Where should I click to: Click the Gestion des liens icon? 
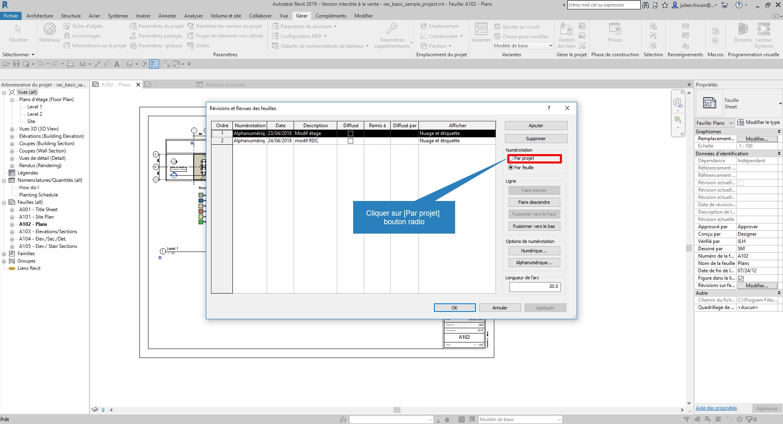pos(566,29)
